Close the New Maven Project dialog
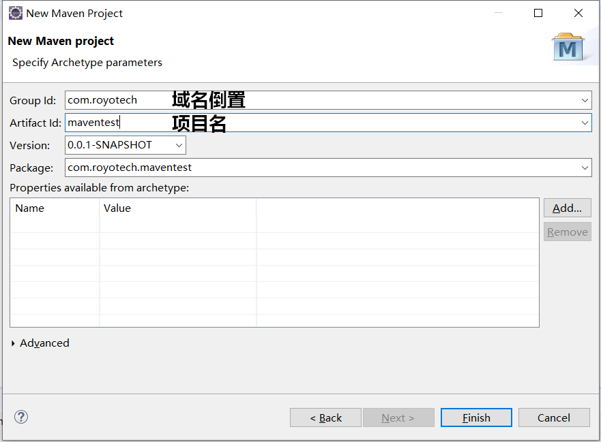Image resolution: width=601 pixels, height=442 pixels. [578, 13]
